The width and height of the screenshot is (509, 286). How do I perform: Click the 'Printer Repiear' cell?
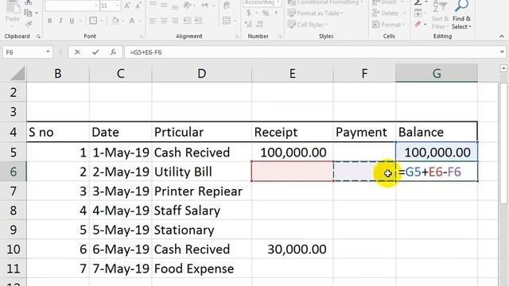pyautogui.click(x=201, y=191)
